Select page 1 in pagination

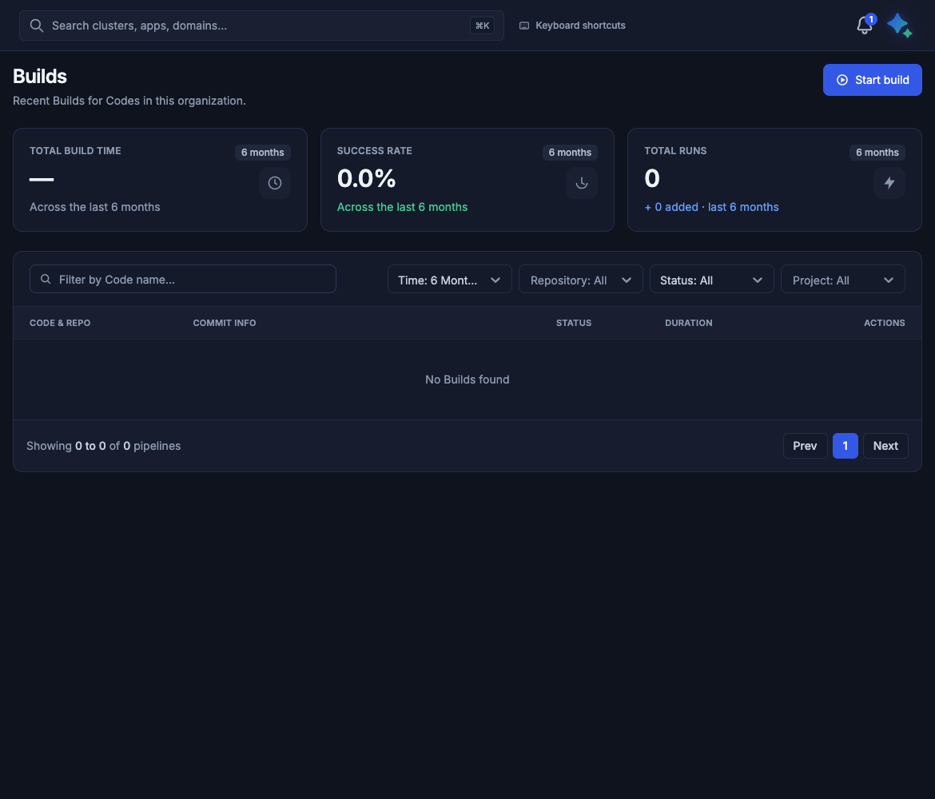845,446
